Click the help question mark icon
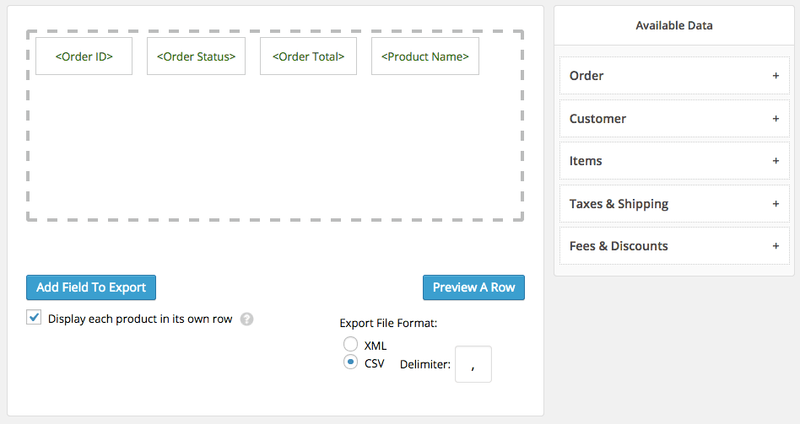 tap(246, 319)
